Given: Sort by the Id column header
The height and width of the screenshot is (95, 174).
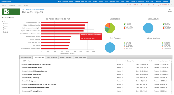Looking at the screenshot, I should [x=25, y=61].
